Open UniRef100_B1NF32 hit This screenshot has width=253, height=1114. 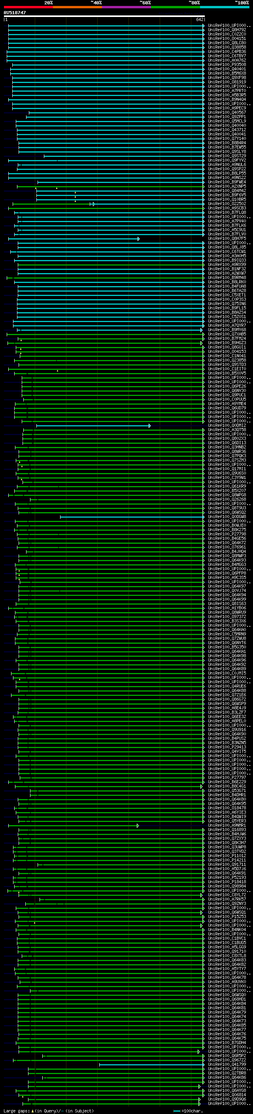227,269
